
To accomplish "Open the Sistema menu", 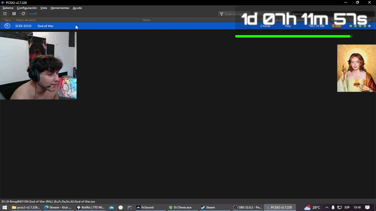I will 8,8.
